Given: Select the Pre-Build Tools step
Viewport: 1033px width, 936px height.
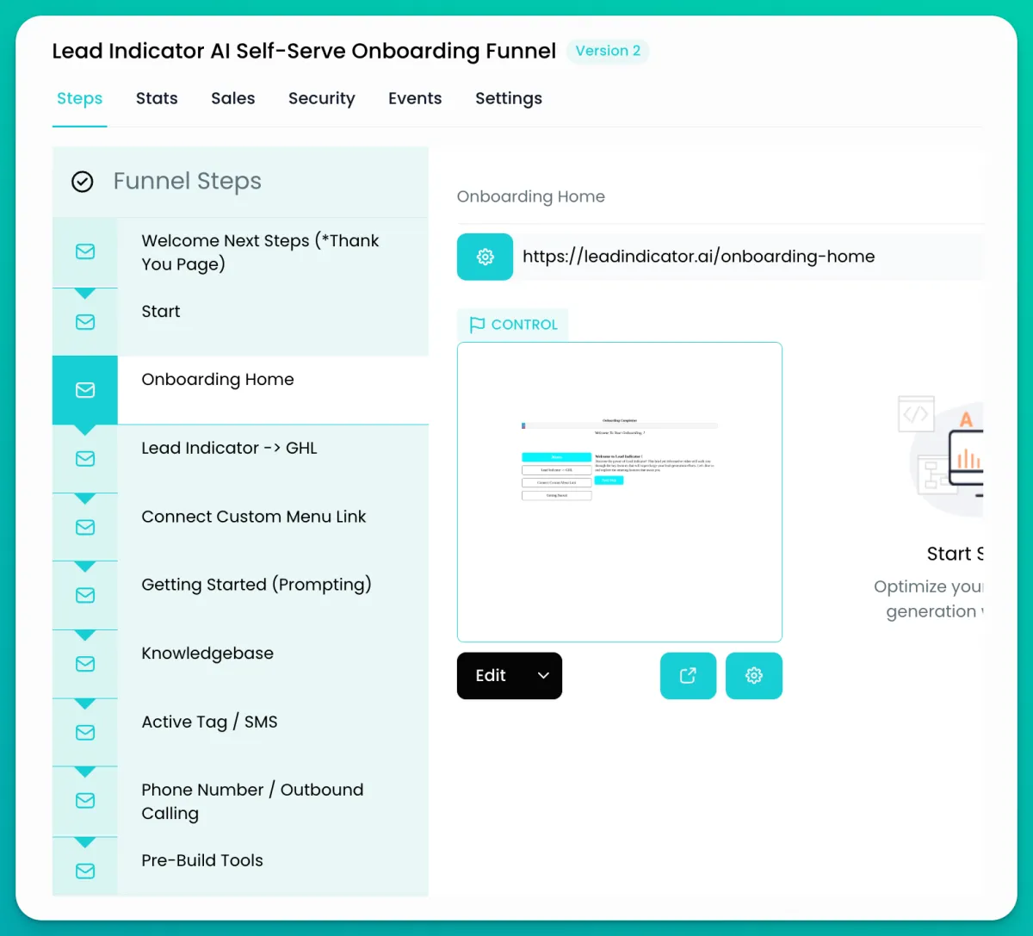Looking at the screenshot, I should pos(240,867).
